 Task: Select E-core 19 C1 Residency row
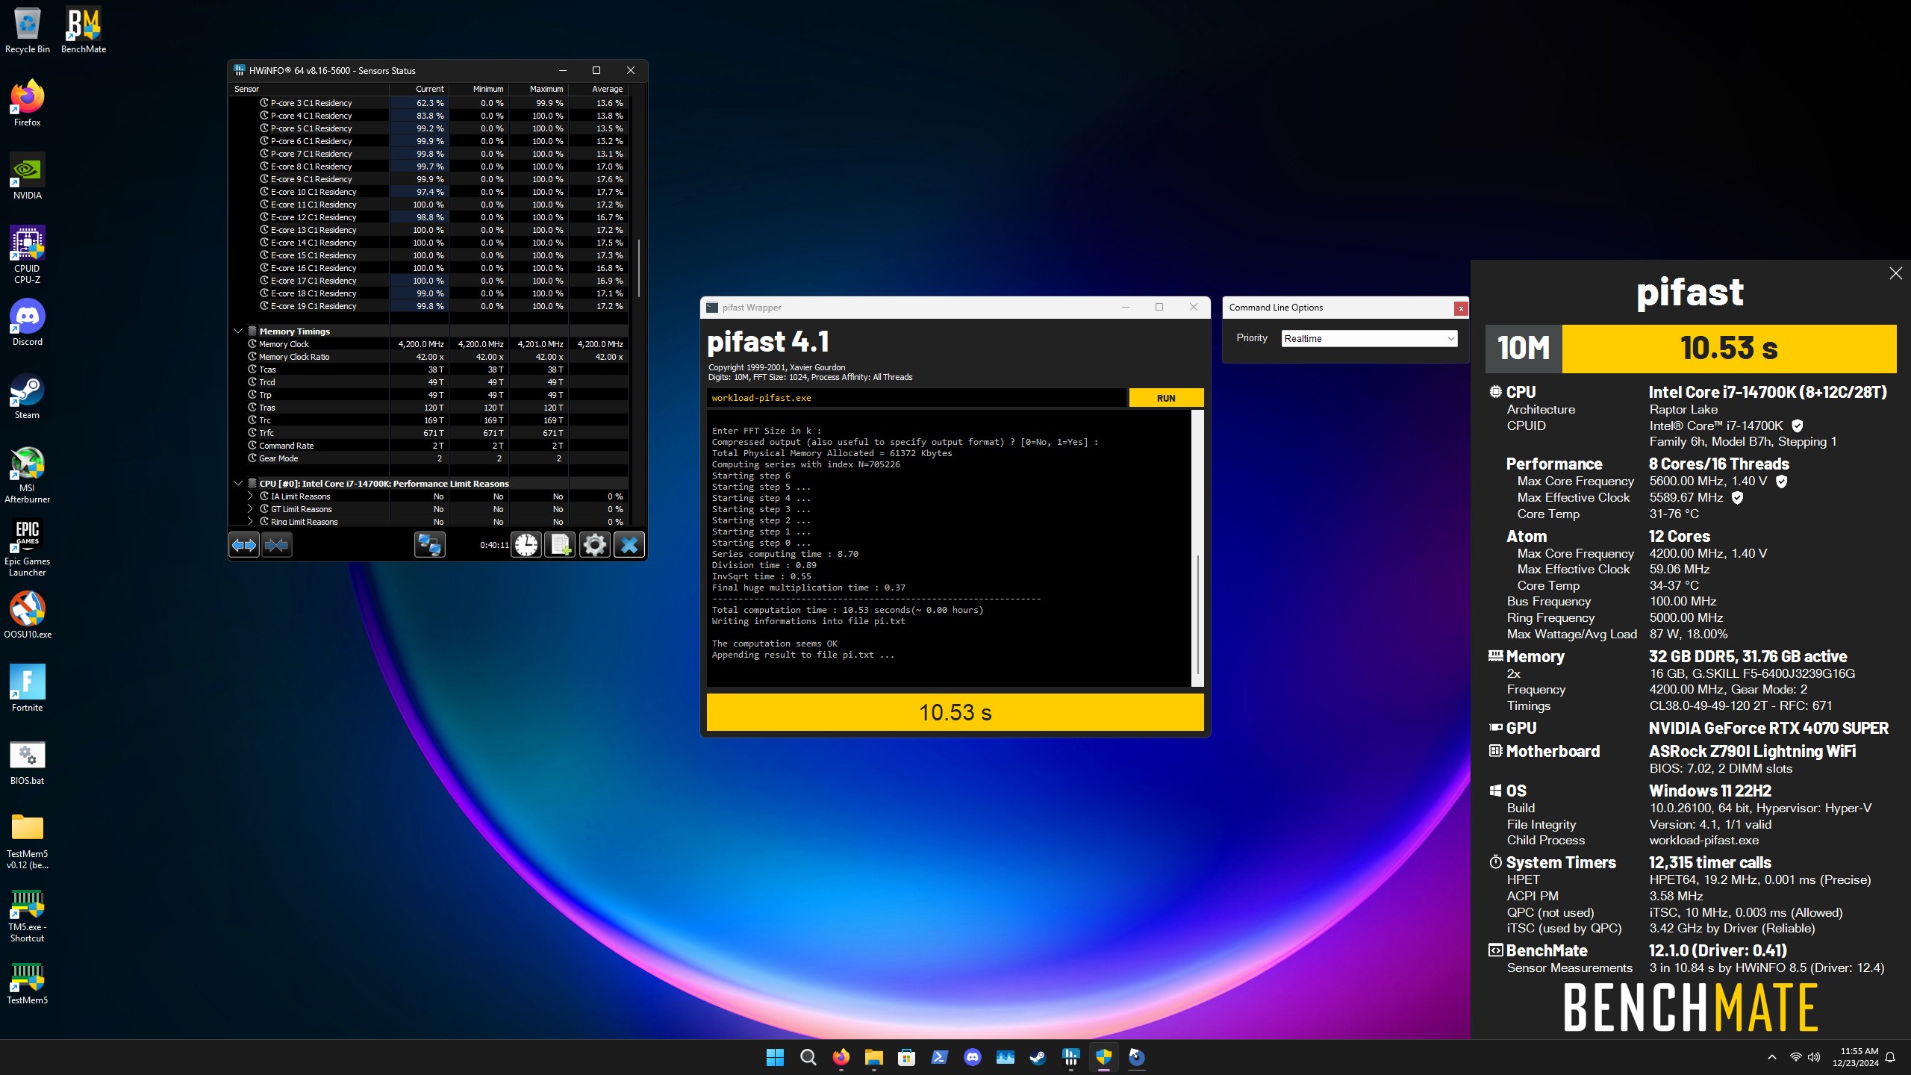tap(428, 306)
